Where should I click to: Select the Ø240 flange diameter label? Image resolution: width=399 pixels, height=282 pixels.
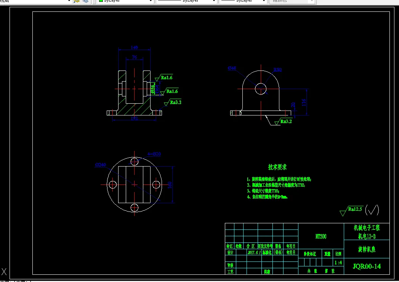point(101,165)
